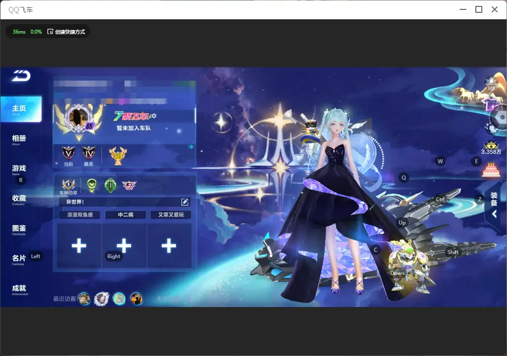Click the 创建快捷方式 shortcut button

(66, 32)
